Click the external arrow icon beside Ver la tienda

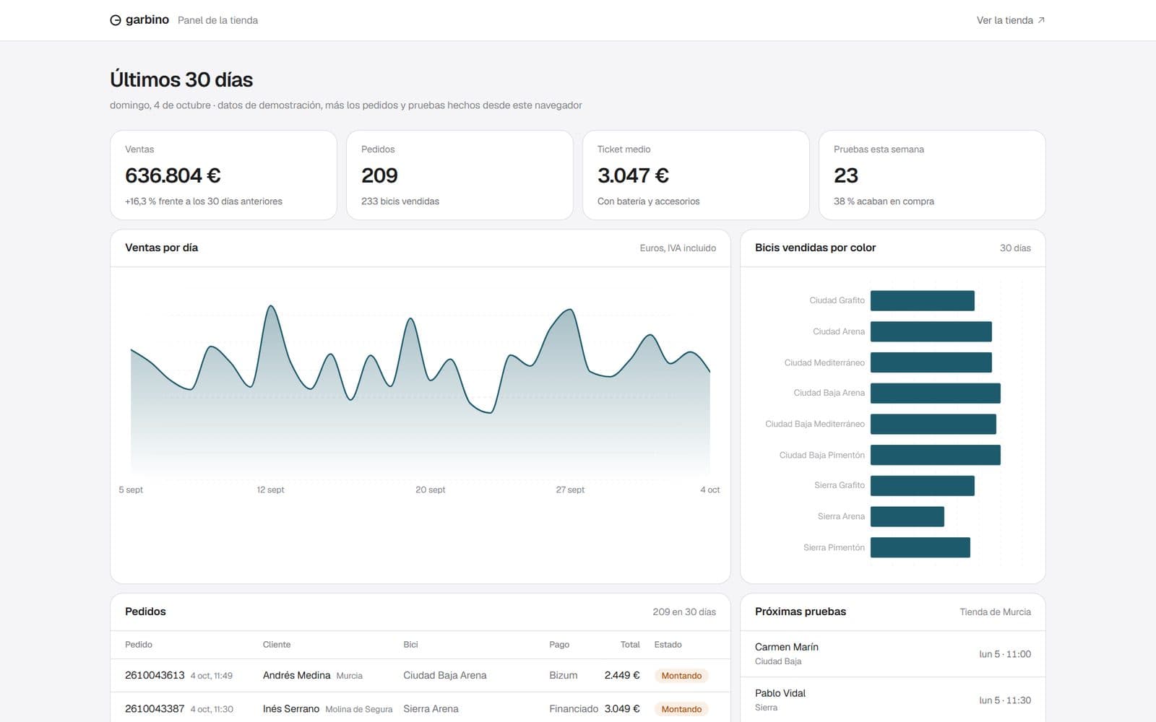point(1041,20)
